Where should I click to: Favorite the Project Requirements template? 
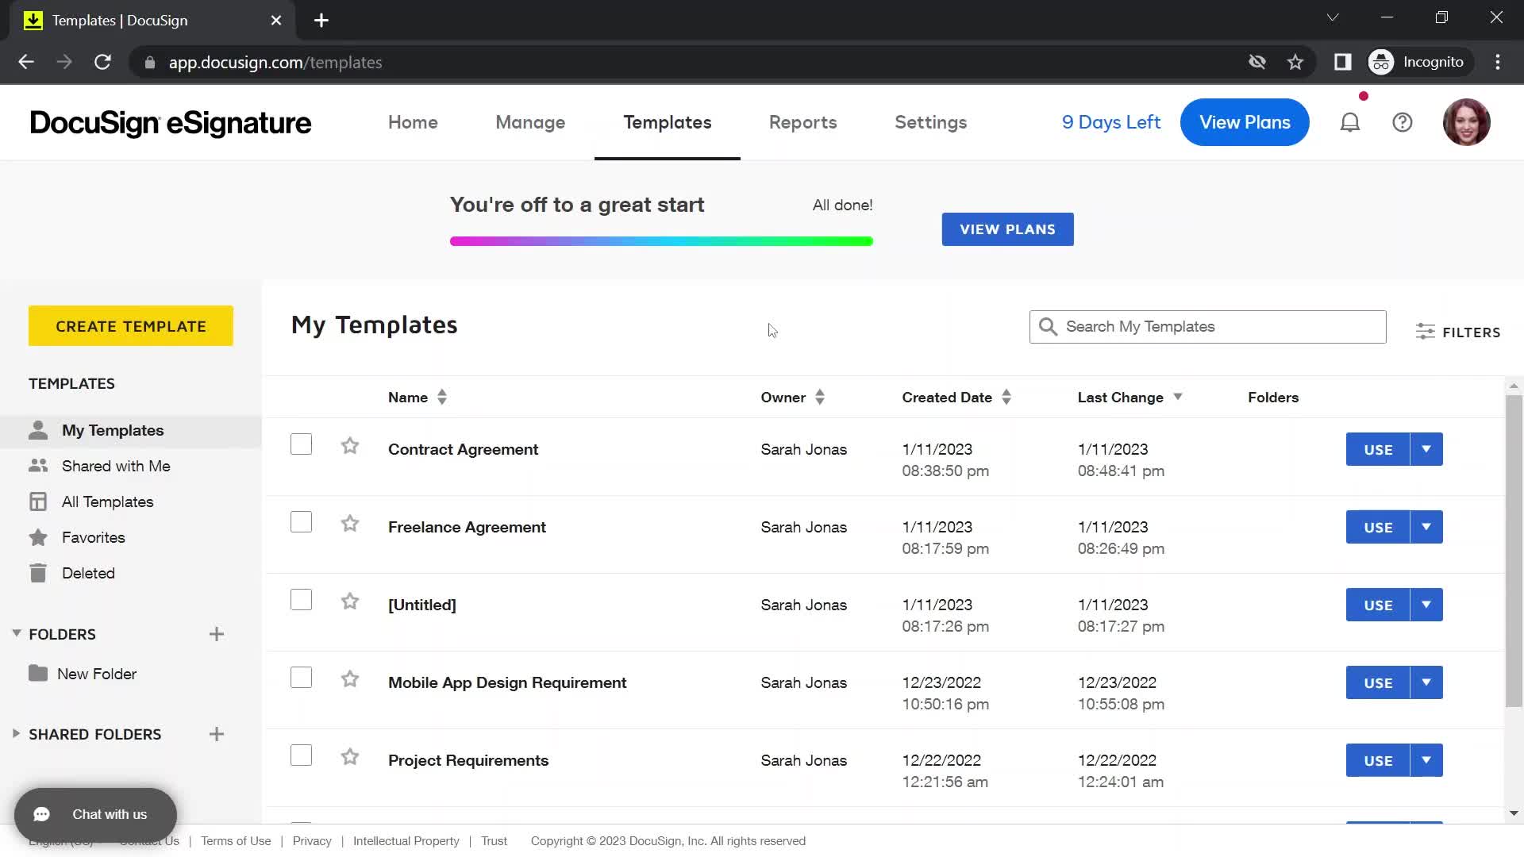pyautogui.click(x=350, y=757)
